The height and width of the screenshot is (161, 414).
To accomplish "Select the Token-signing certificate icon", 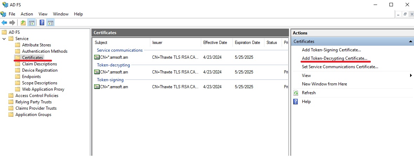I will pyautogui.click(x=97, y=87).
